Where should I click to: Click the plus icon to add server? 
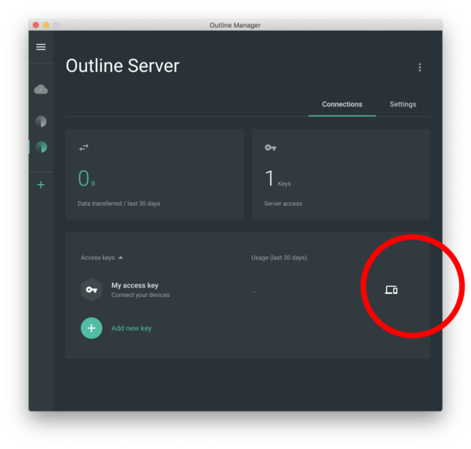(x=41, y=184)
